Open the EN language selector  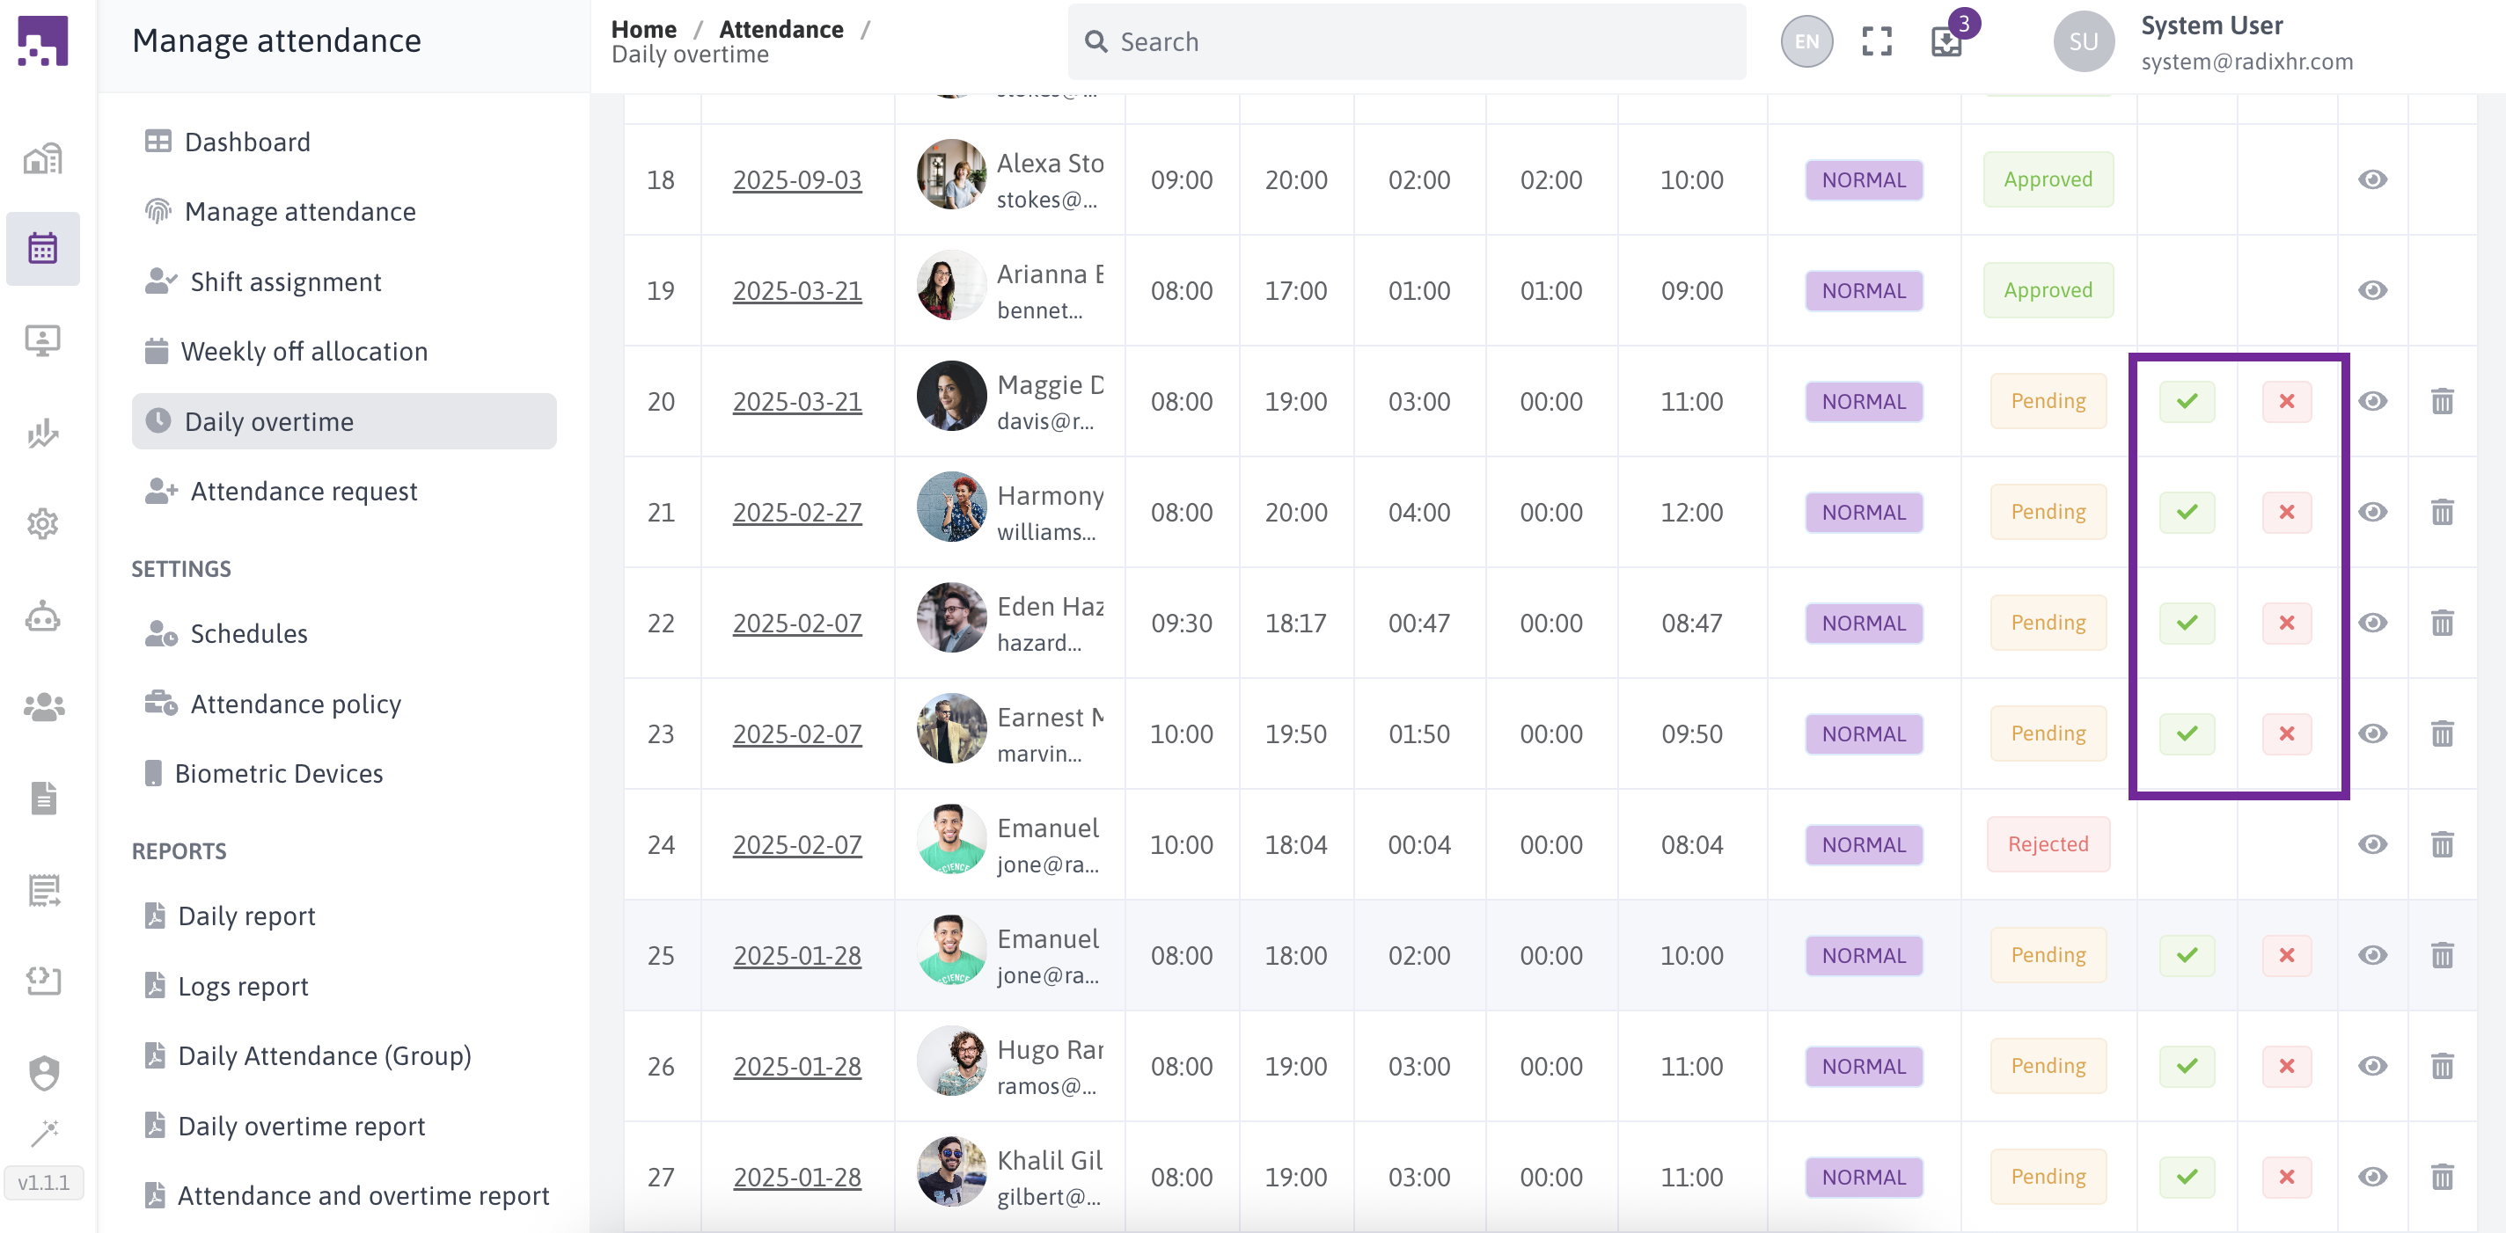tap(1806, 42)
